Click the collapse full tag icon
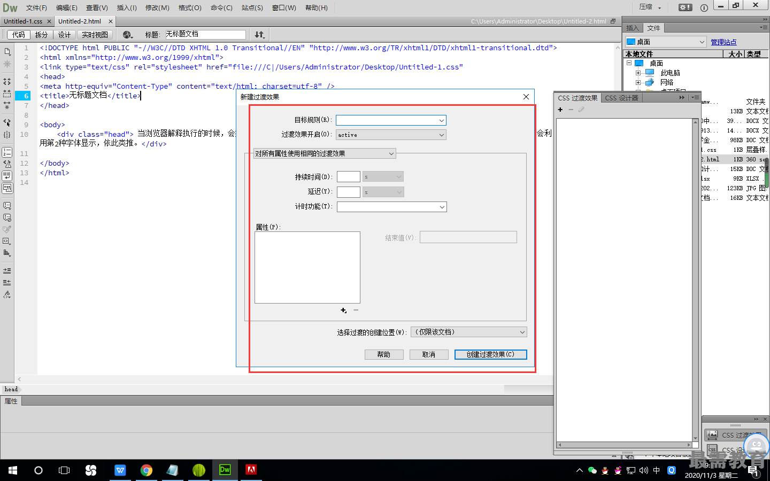This screenshot has height=481, width=770. tap(7, 82)
